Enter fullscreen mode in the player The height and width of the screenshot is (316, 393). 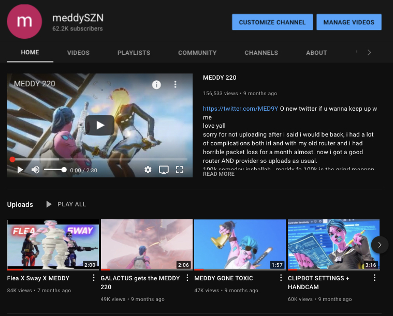point(180,170)
